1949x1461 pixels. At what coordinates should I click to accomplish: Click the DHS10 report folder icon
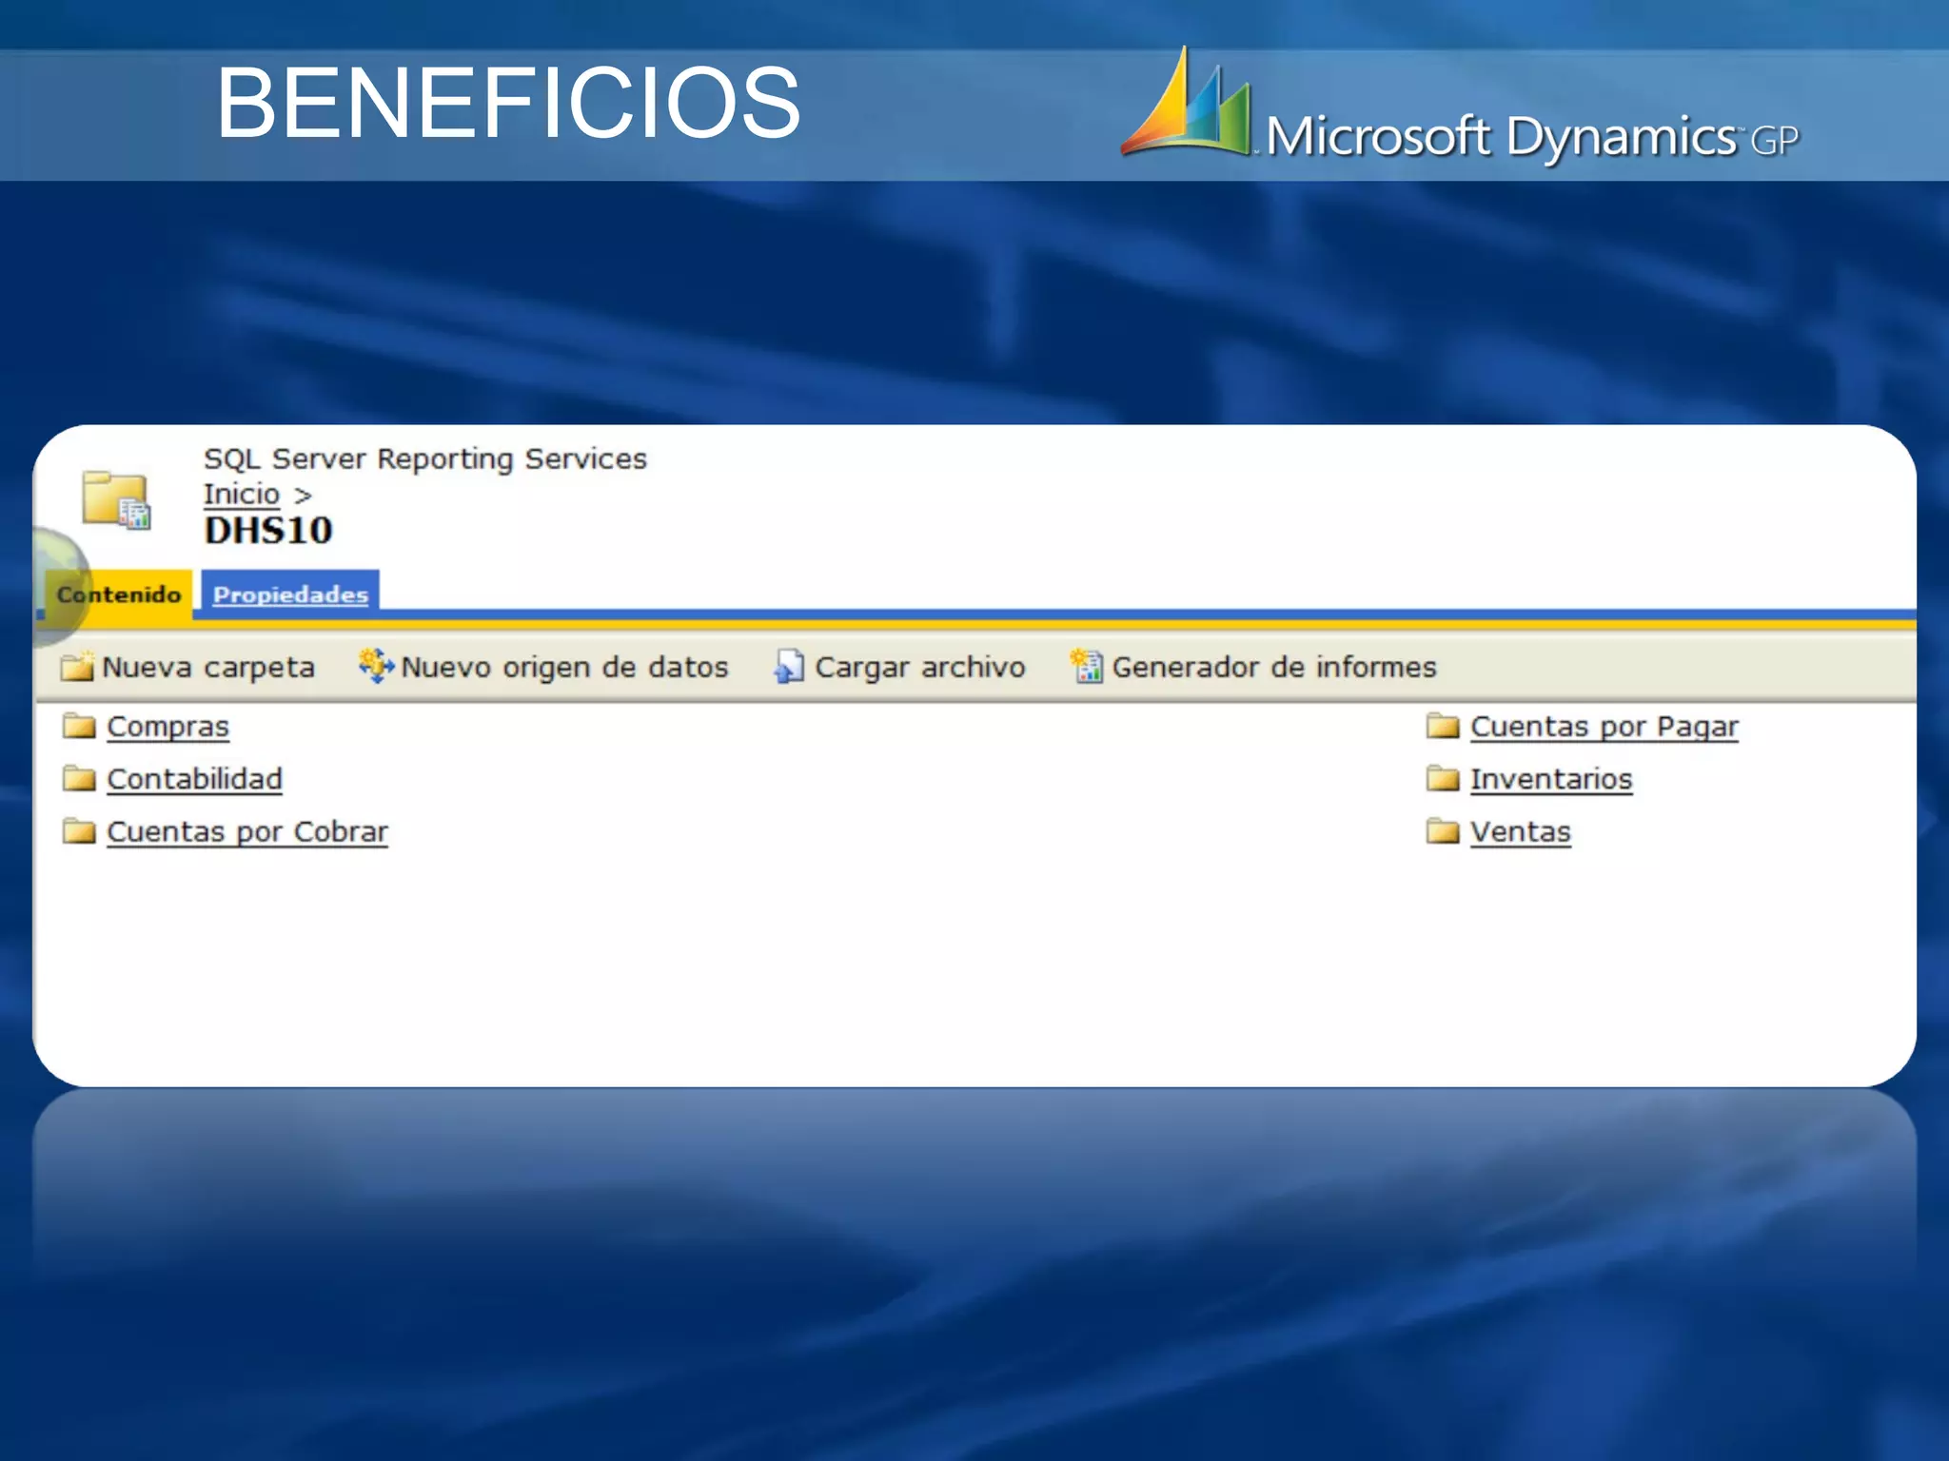coord(116,499)
